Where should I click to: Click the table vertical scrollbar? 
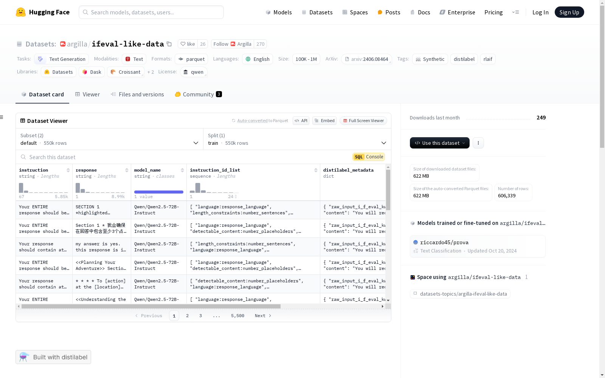(388, 190)
